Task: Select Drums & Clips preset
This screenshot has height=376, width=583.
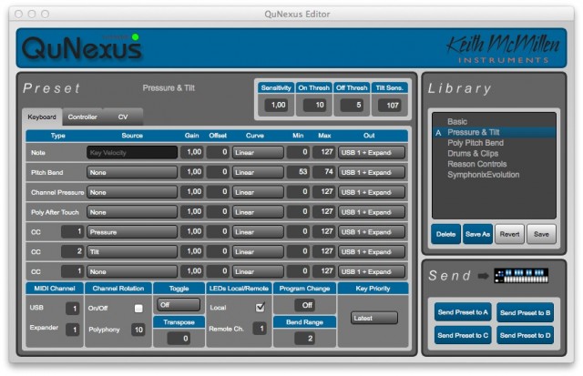Action: click(x=494, y=154)
